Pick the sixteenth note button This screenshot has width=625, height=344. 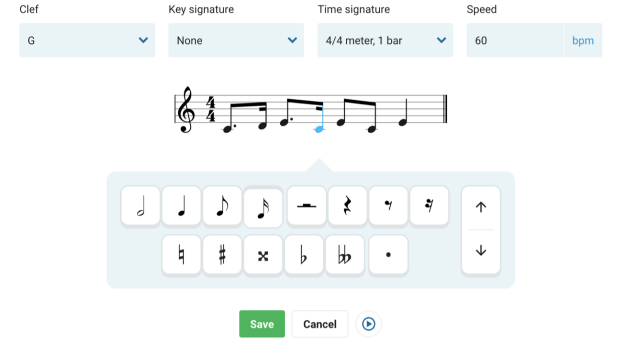pos(263,208)
